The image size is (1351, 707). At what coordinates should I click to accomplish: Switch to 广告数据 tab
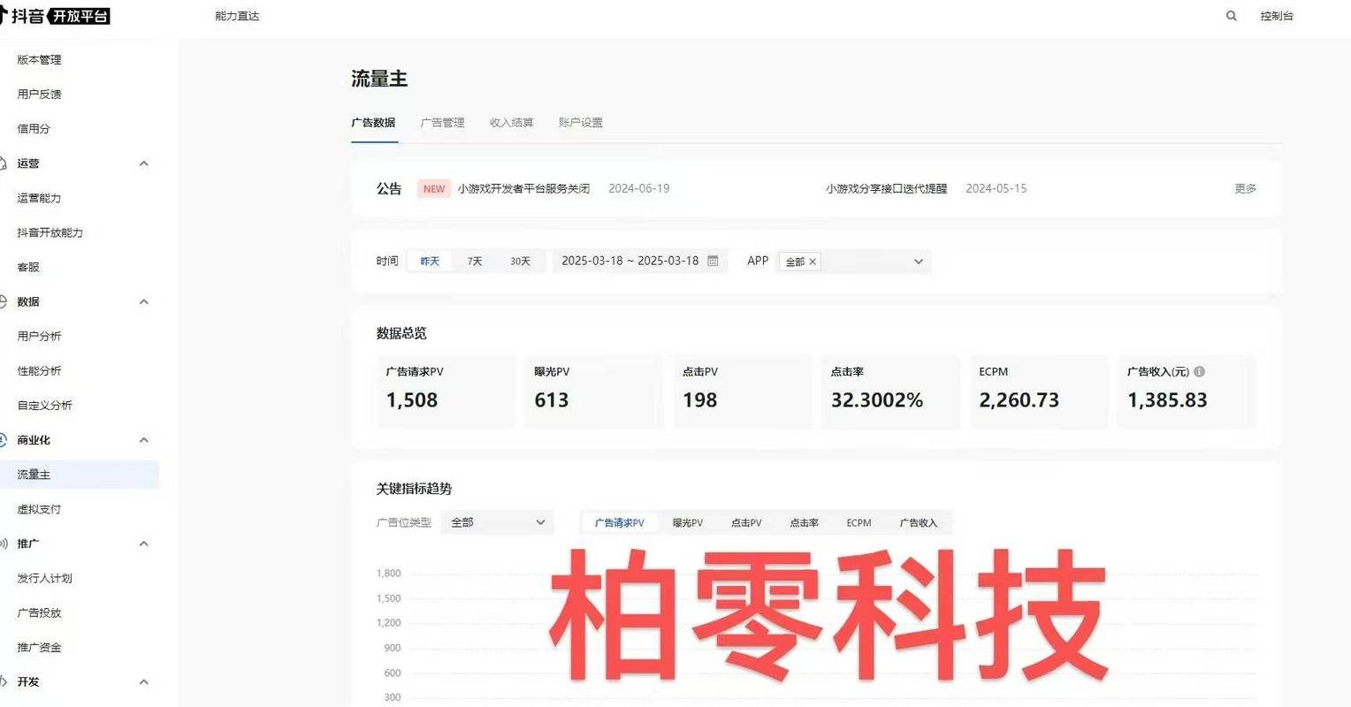[373, 123]
